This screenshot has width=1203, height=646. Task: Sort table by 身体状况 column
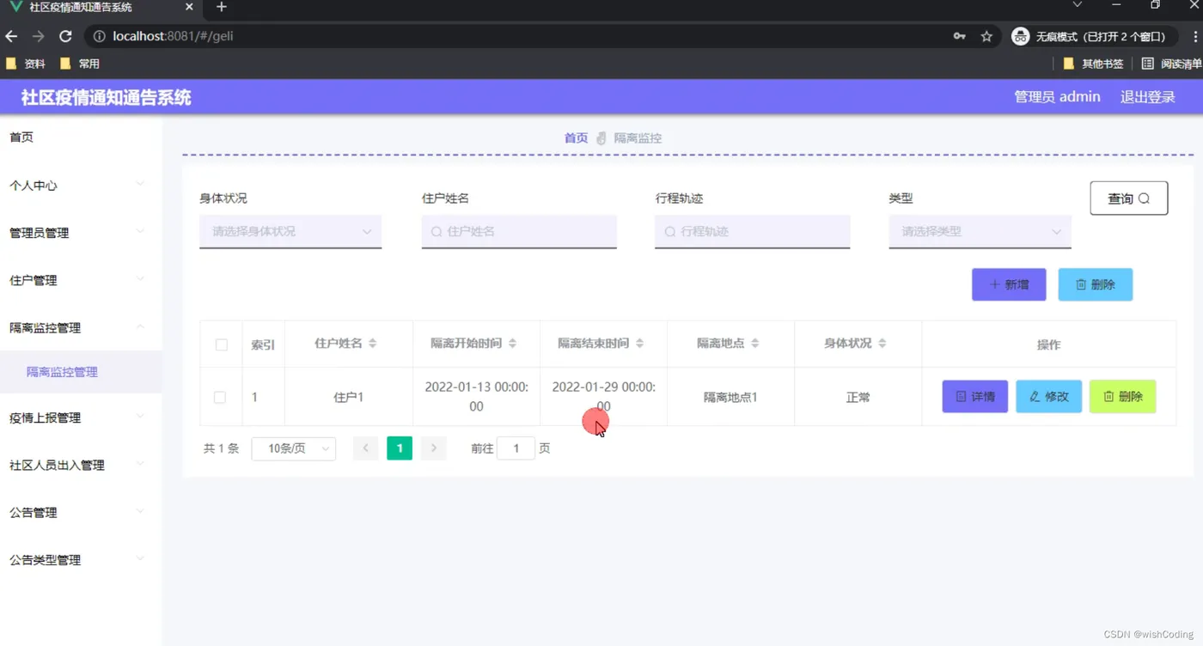click(882, 344)
